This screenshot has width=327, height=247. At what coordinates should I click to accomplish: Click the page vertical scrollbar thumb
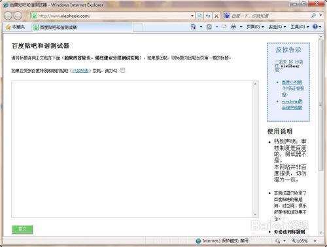(x=320, y=105)
